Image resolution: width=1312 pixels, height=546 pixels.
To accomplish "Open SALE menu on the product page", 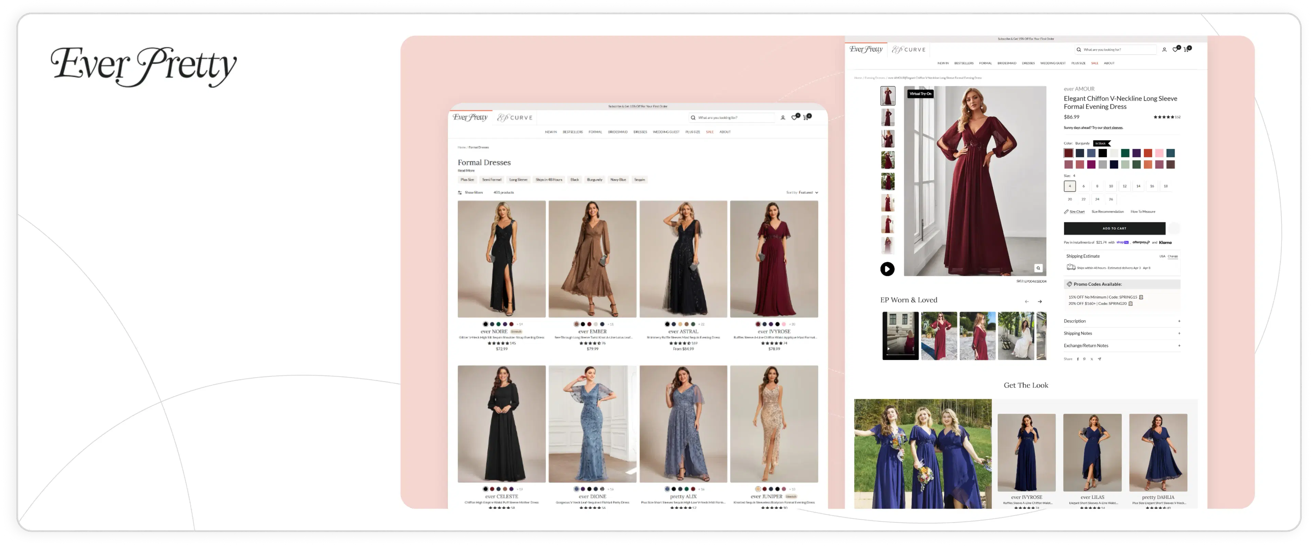I will click(x=1094, y=64).
